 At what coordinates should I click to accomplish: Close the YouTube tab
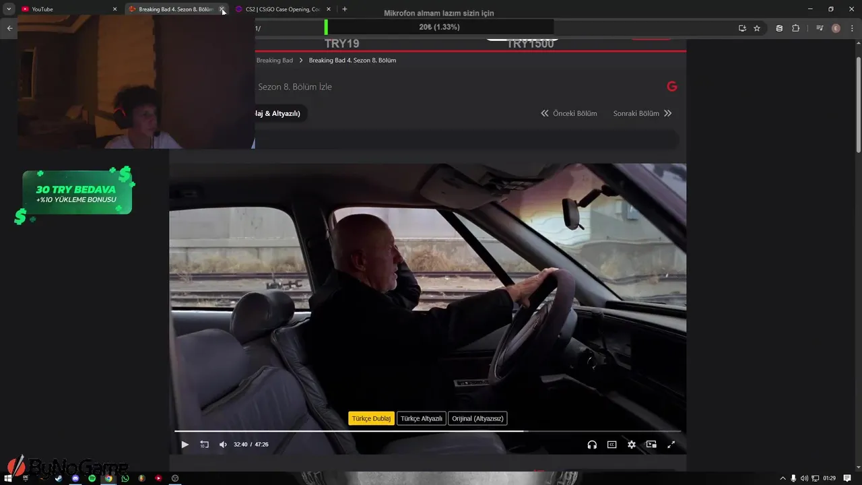point(114,9)
